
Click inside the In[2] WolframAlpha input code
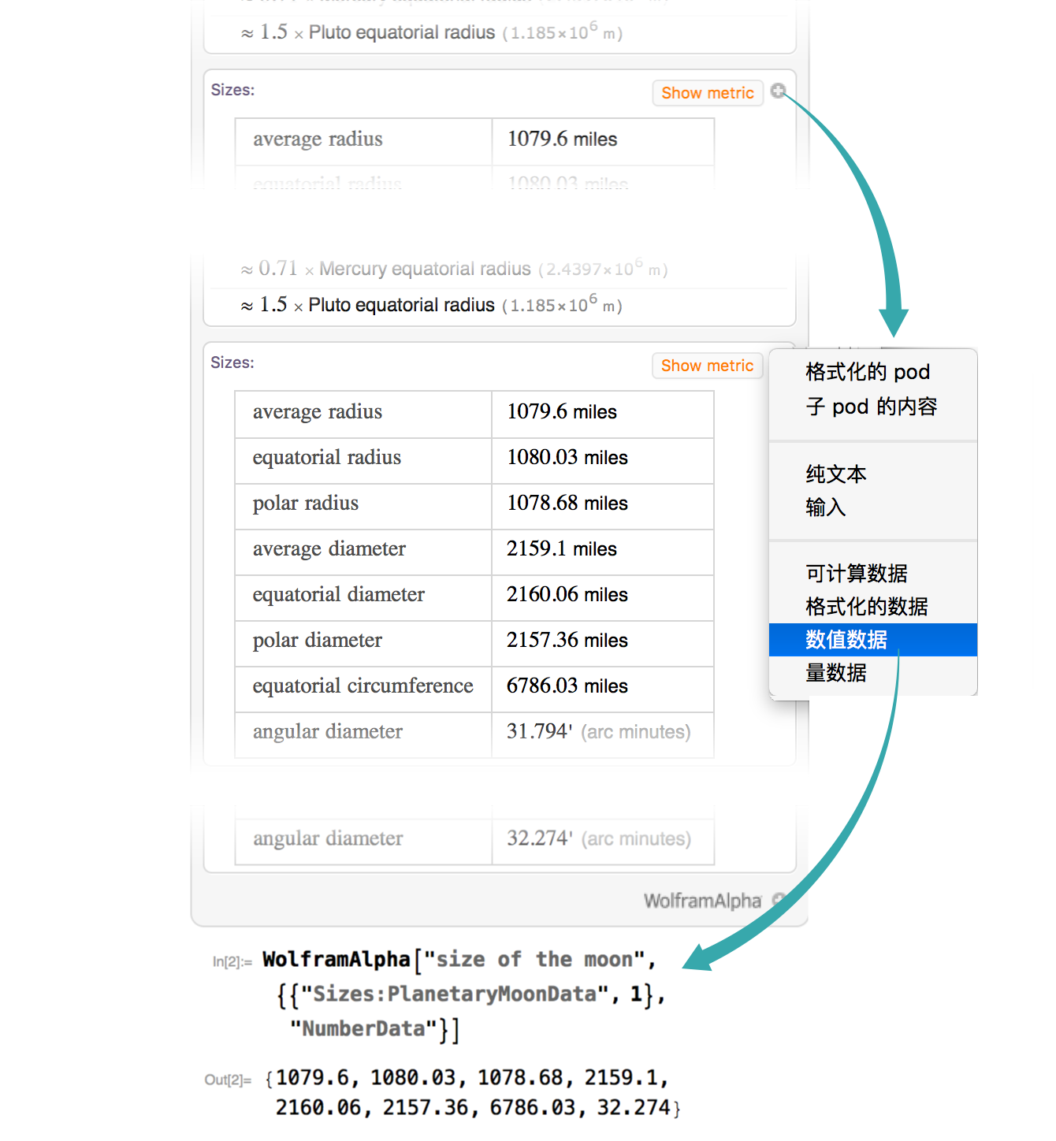pyautogui.click(x=464, y=994)
